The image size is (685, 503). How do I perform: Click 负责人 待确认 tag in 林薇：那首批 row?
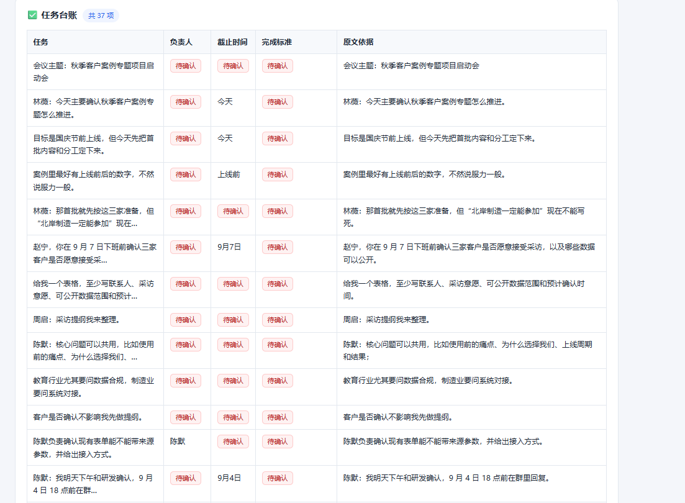[186, 211]
